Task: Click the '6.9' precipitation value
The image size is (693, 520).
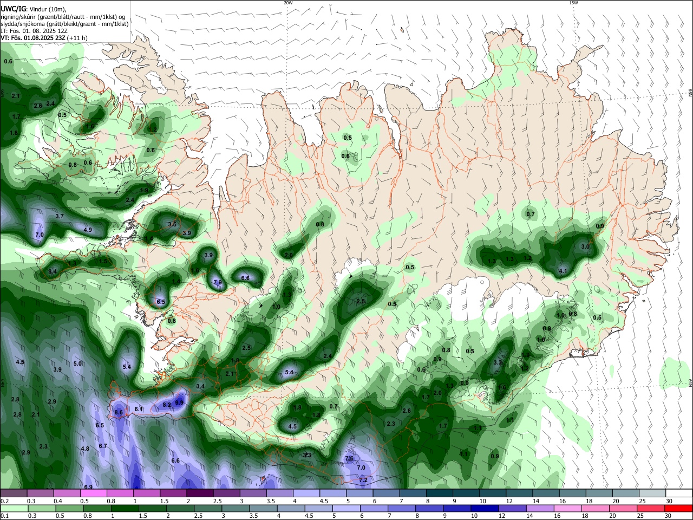Action: 88,487
